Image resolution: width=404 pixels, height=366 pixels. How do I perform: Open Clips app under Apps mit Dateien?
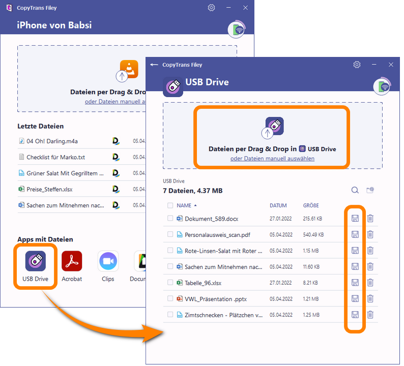coord(108,266)
